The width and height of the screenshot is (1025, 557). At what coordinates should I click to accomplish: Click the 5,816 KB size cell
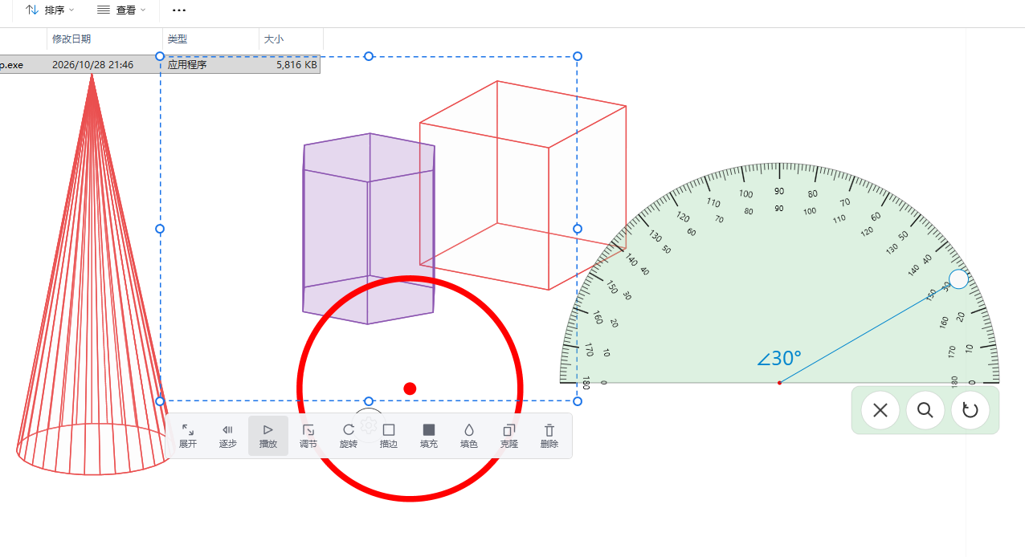[x=296, y=64]
